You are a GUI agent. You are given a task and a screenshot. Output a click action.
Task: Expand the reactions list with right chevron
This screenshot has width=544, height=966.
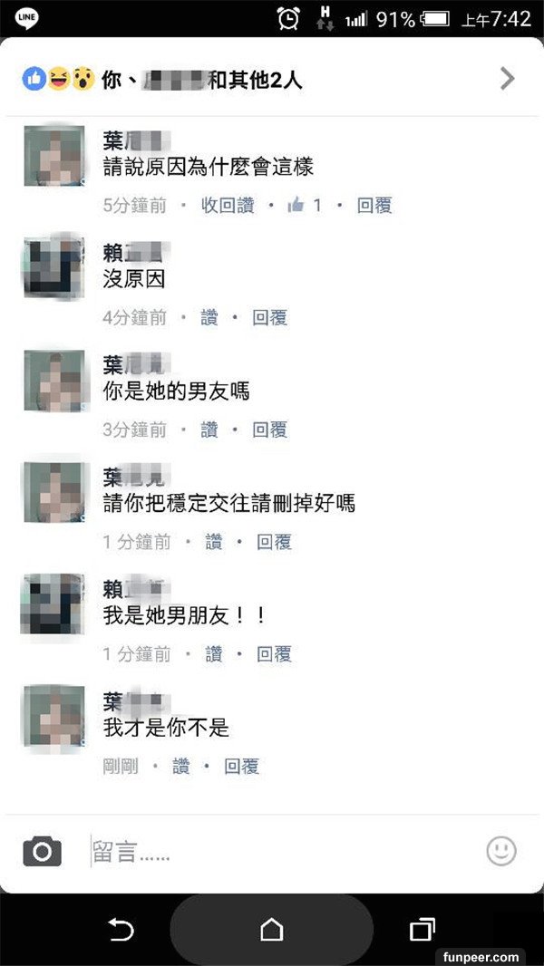pos(507,79)
